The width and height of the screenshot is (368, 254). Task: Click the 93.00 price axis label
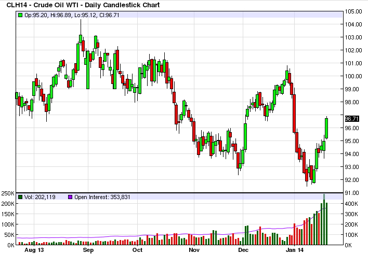[352, 167]
